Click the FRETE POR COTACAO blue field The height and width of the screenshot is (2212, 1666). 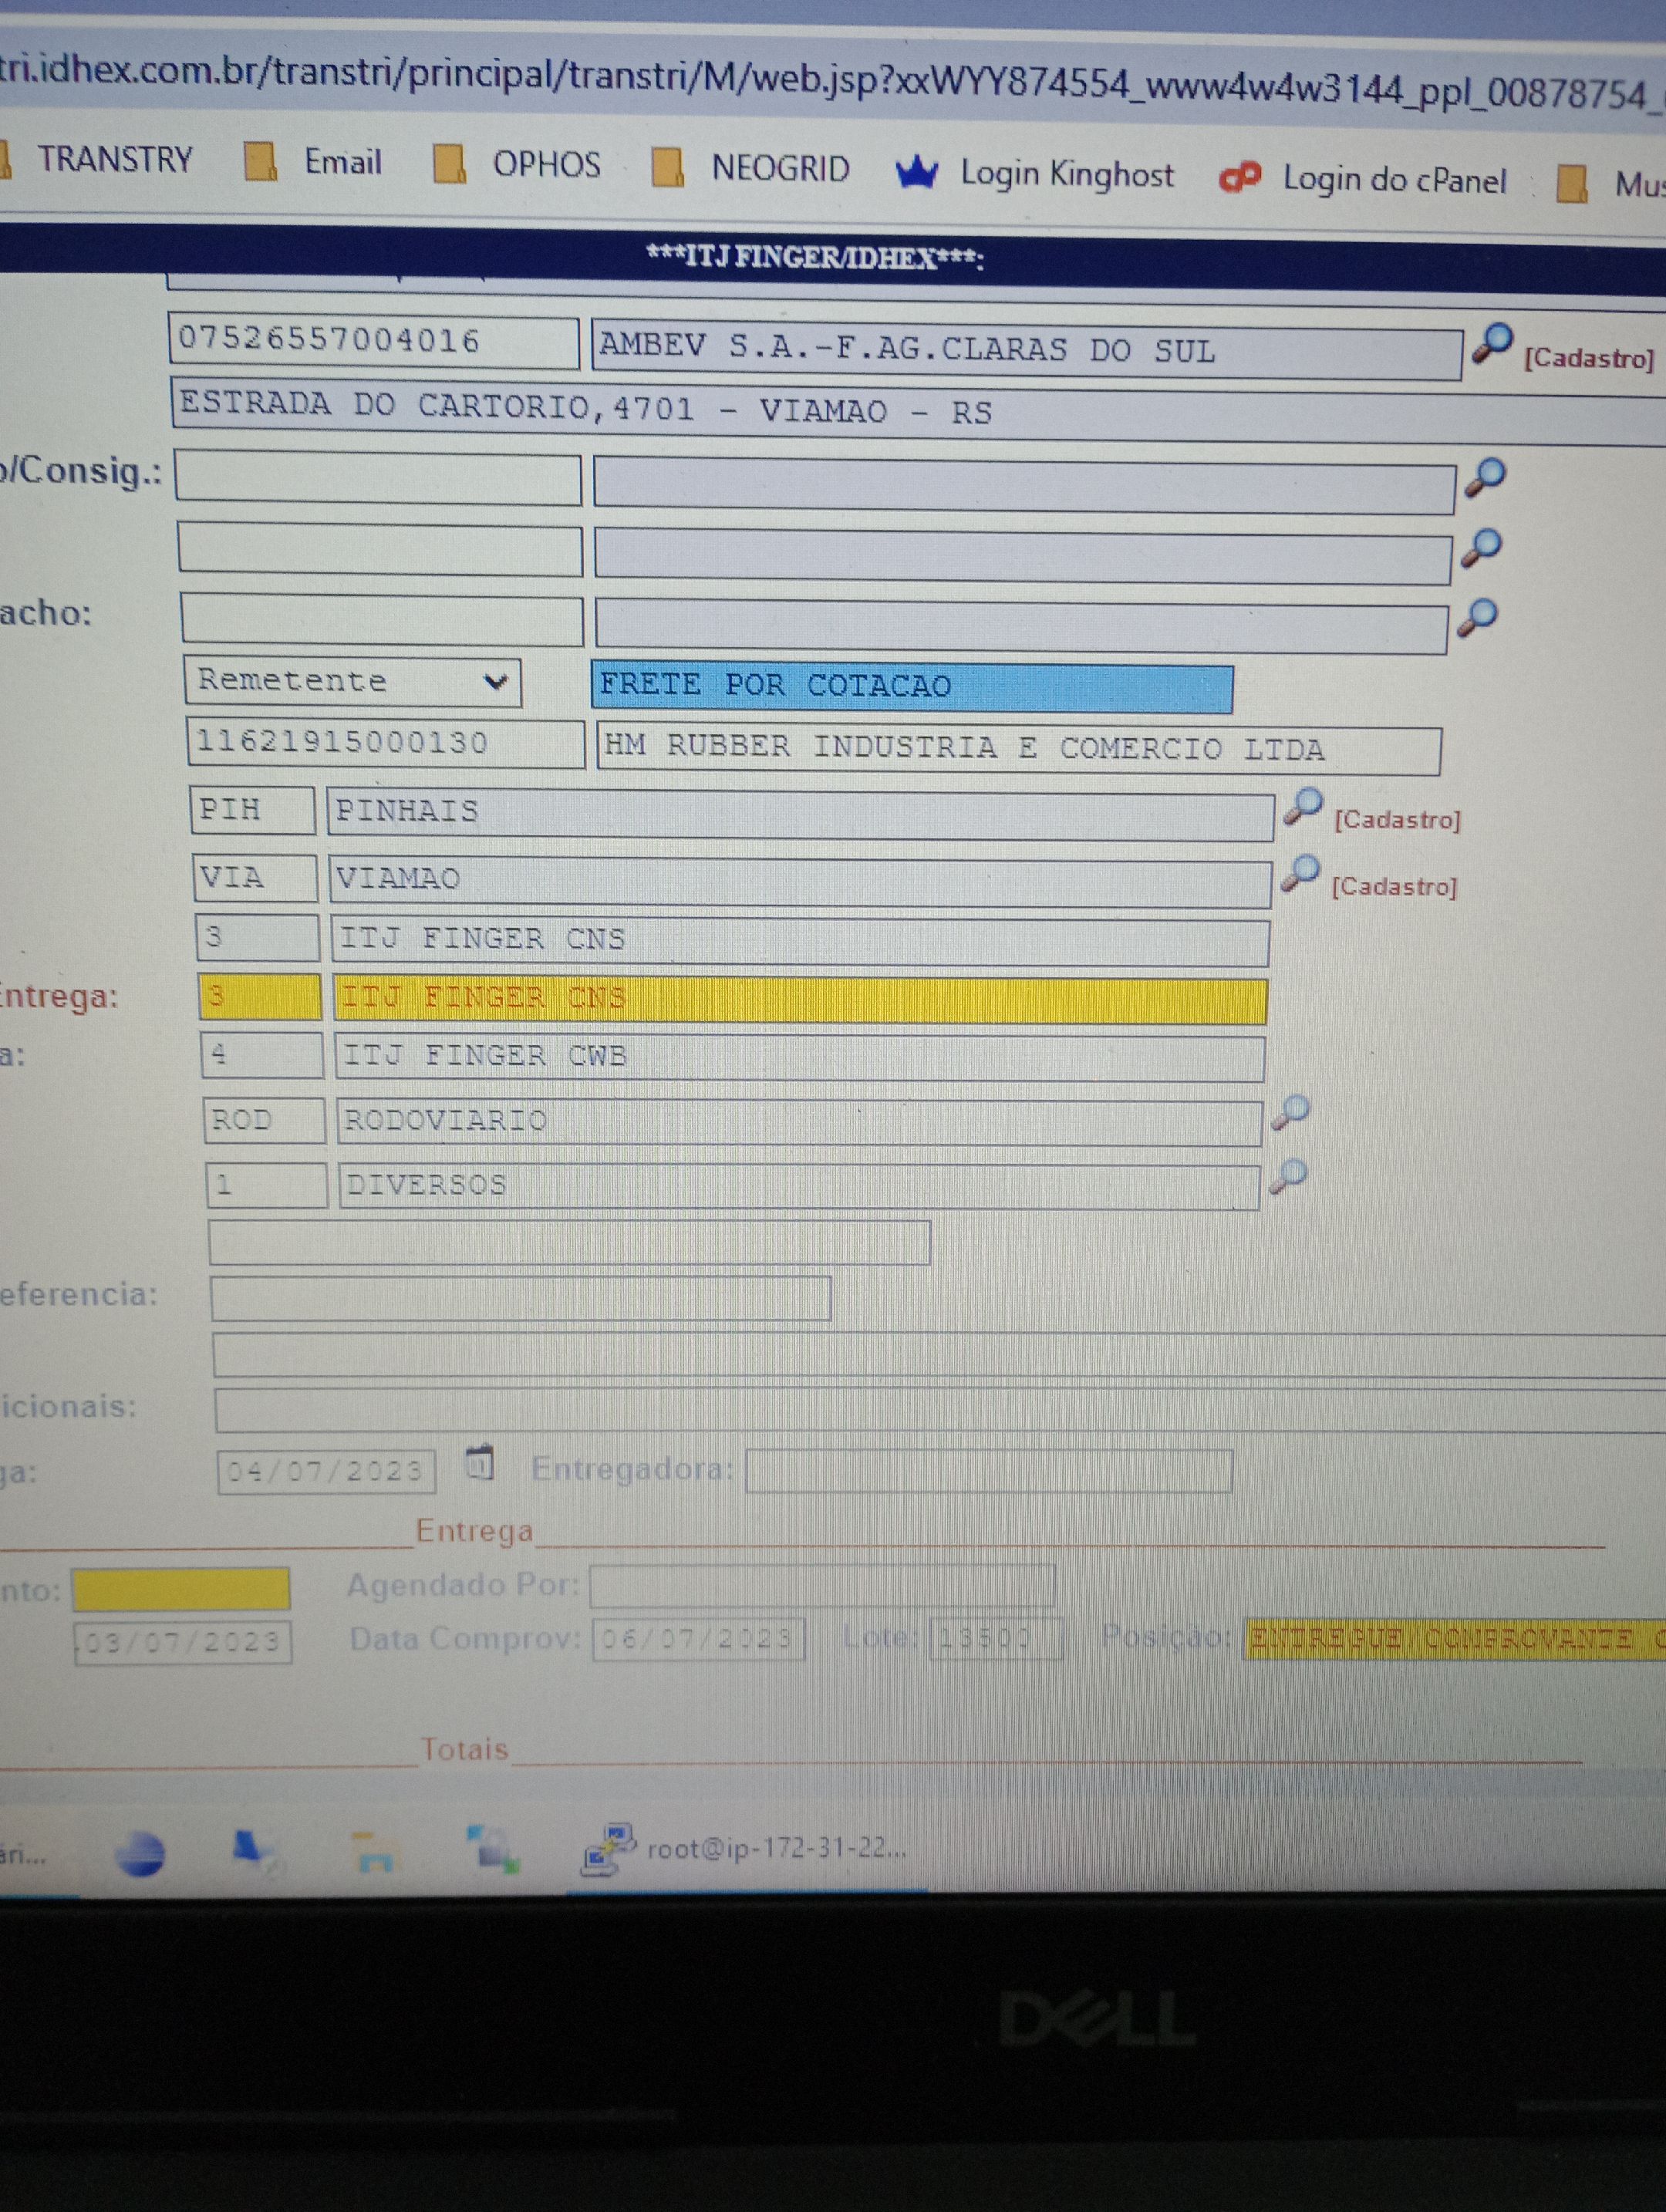pos(911,686)
